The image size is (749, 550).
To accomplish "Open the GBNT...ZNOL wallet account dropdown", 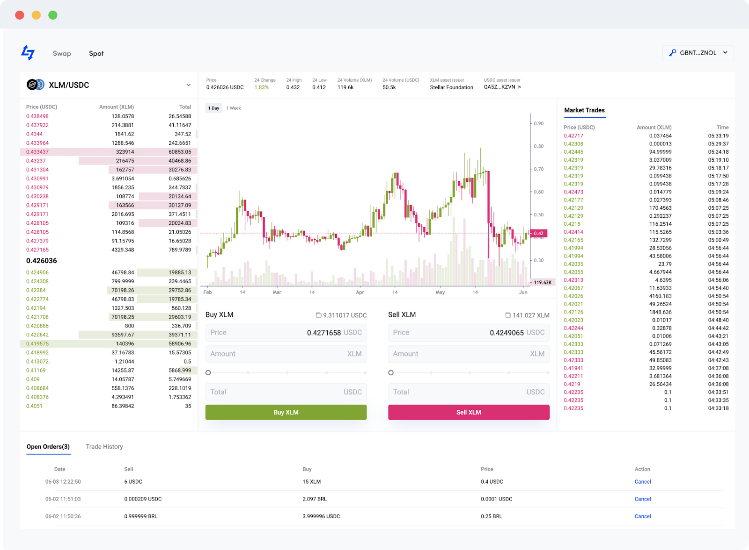I will pos(698,53).
